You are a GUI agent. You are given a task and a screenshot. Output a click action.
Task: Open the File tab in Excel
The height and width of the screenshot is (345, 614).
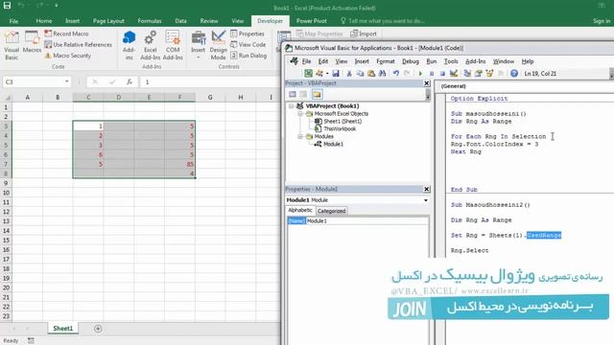click(13, 21)
